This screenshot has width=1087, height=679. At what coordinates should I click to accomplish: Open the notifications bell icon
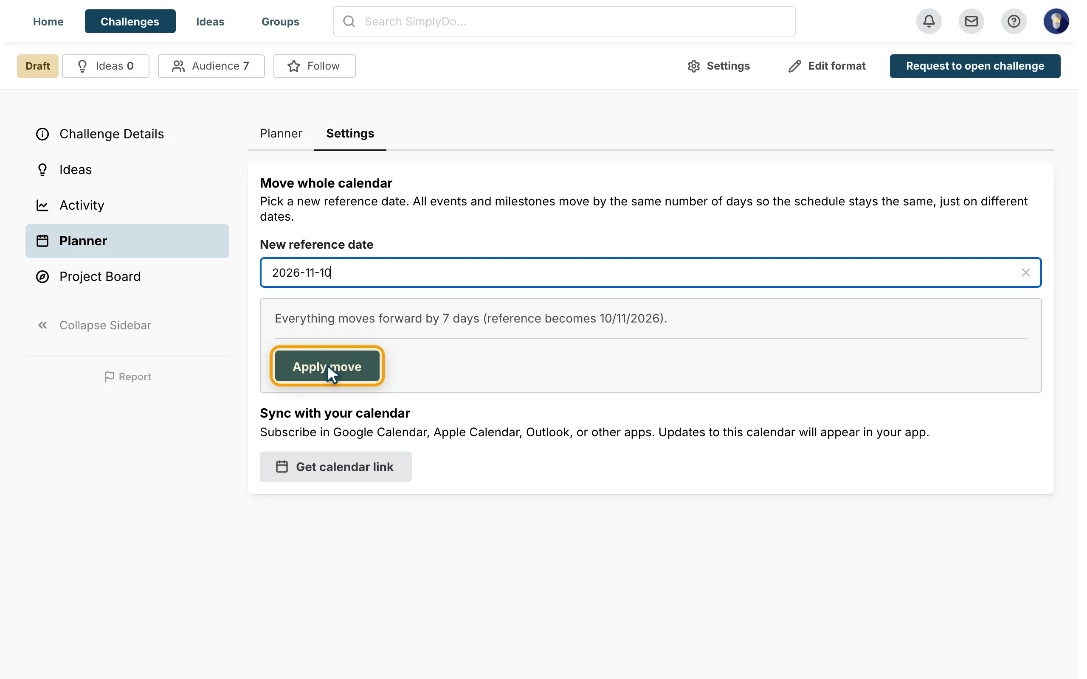[x=929, y=21]
